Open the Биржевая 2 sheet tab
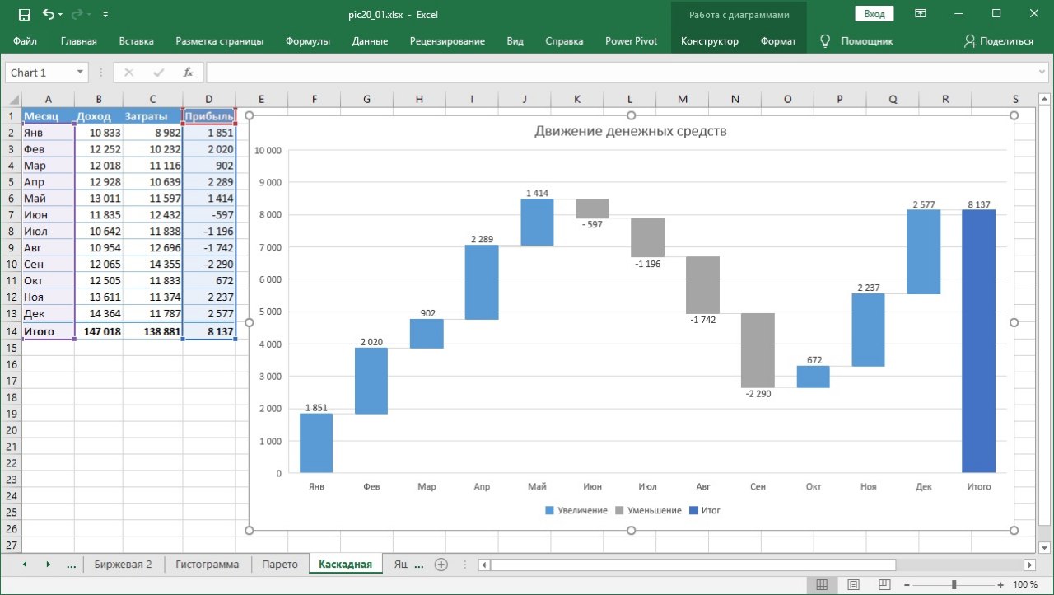Screen dimensions: 1054x595 [124, 565]
